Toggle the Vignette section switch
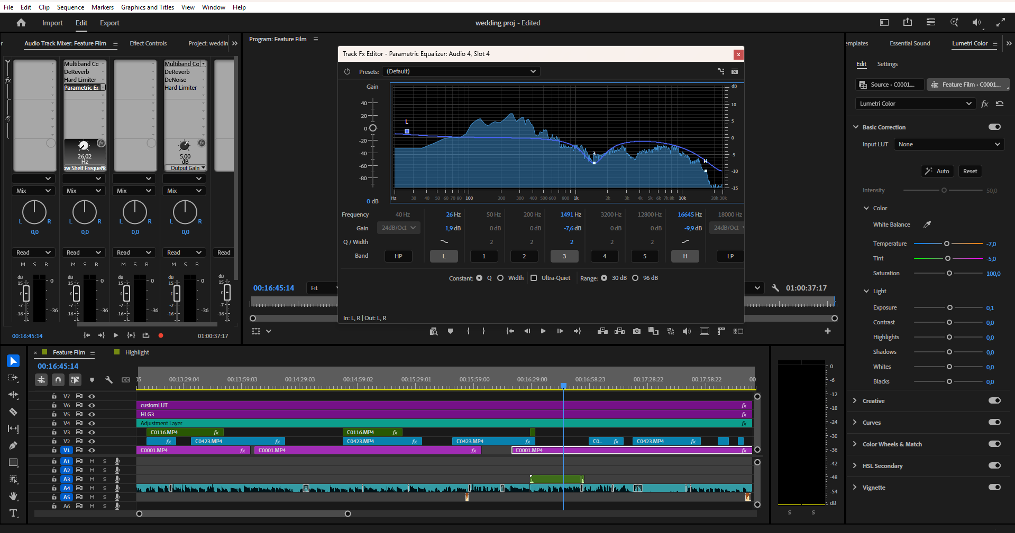The width and height of the screenshot is (1015, 533). pyautogui.click(x=994, y=487)
